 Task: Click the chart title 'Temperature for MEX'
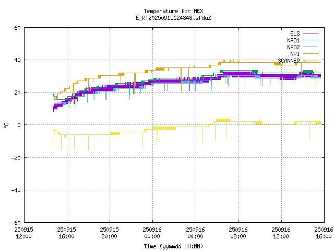pos(173,11)
